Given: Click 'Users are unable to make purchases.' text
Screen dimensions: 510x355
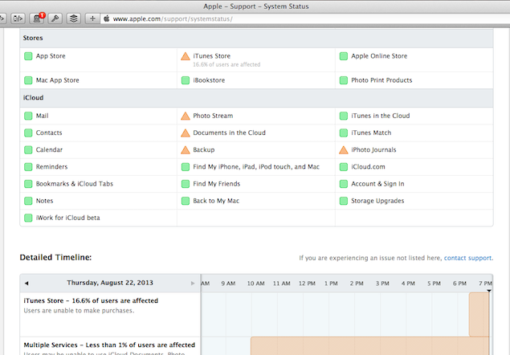Looking at the screenshot, I should coord(79,311).
